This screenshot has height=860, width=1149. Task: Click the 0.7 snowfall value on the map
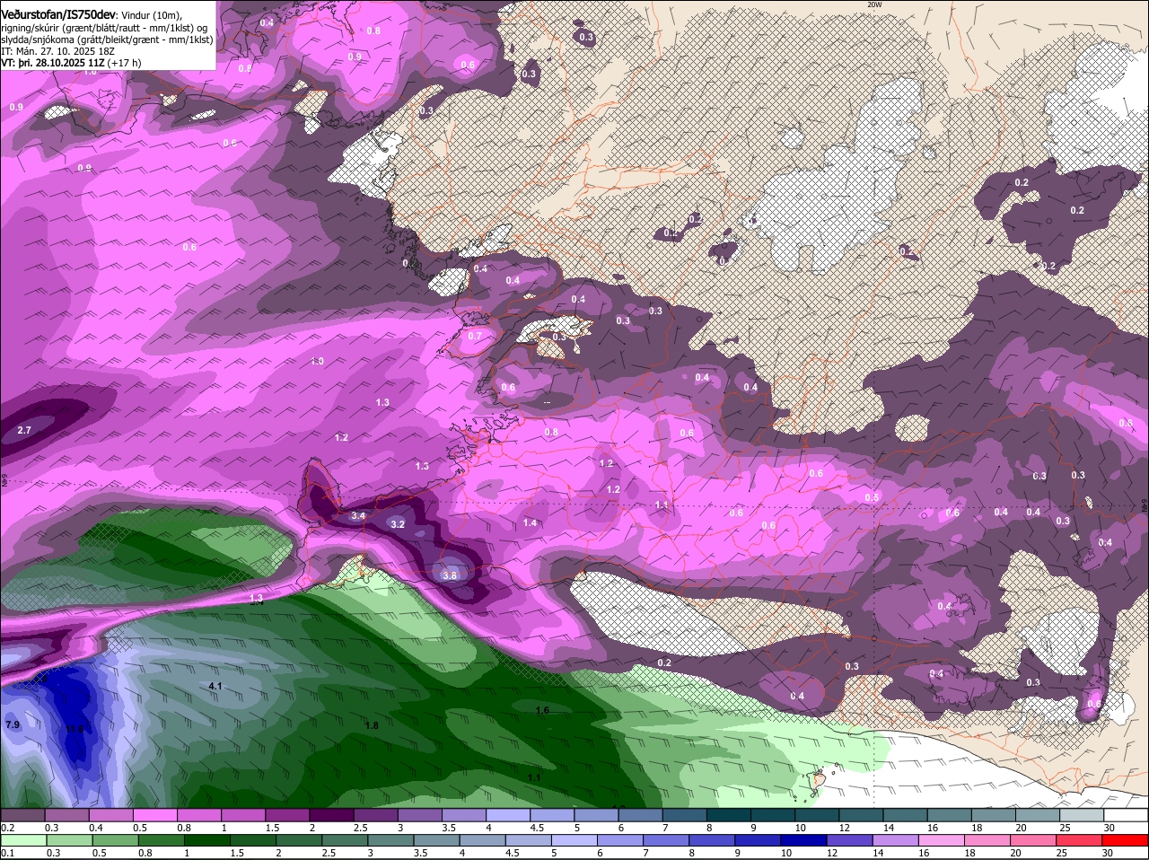point(475,336)
